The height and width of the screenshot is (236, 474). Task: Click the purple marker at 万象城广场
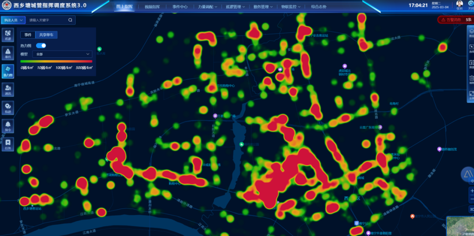215,115
